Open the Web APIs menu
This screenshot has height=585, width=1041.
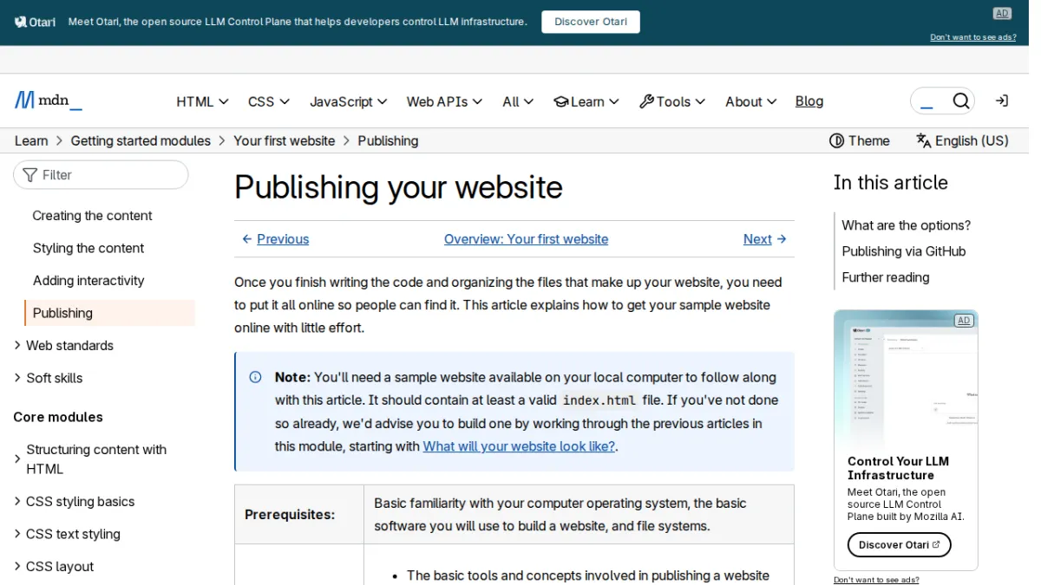[445, 101]
